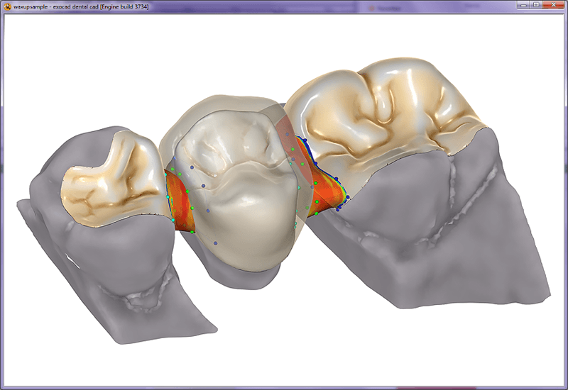
Task: Select the small left premolar crown
Action: pyautogui.click(x=106, y=184)
